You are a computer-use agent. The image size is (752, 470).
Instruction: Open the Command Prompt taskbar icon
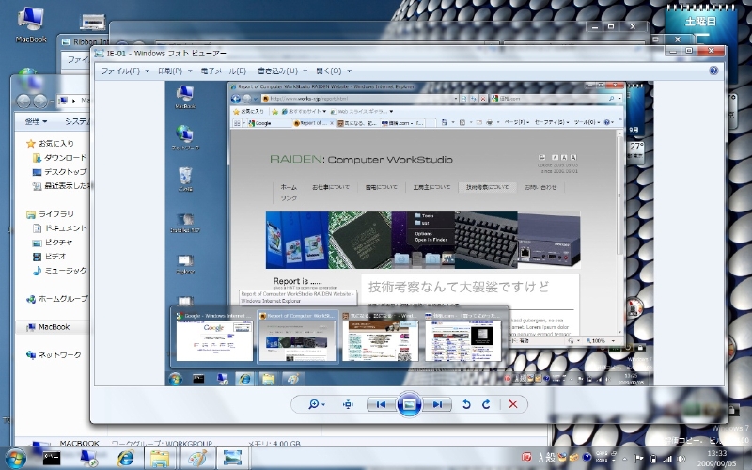[x=52, y=459]
